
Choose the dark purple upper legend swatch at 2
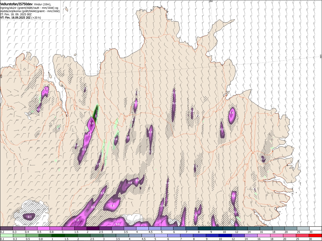[x=93, y=228]
